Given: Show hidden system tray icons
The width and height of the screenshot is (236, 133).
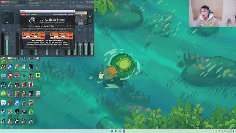Looking at the screenshot, I should pyautogui.click(x=214, y=131).
